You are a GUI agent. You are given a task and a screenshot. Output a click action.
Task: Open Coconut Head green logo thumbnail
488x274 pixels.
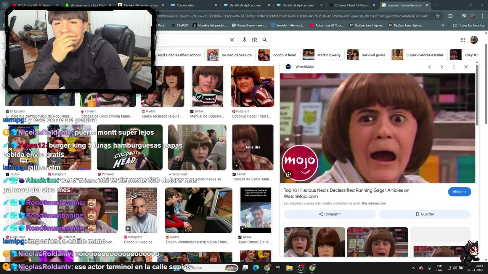(130, 147)
